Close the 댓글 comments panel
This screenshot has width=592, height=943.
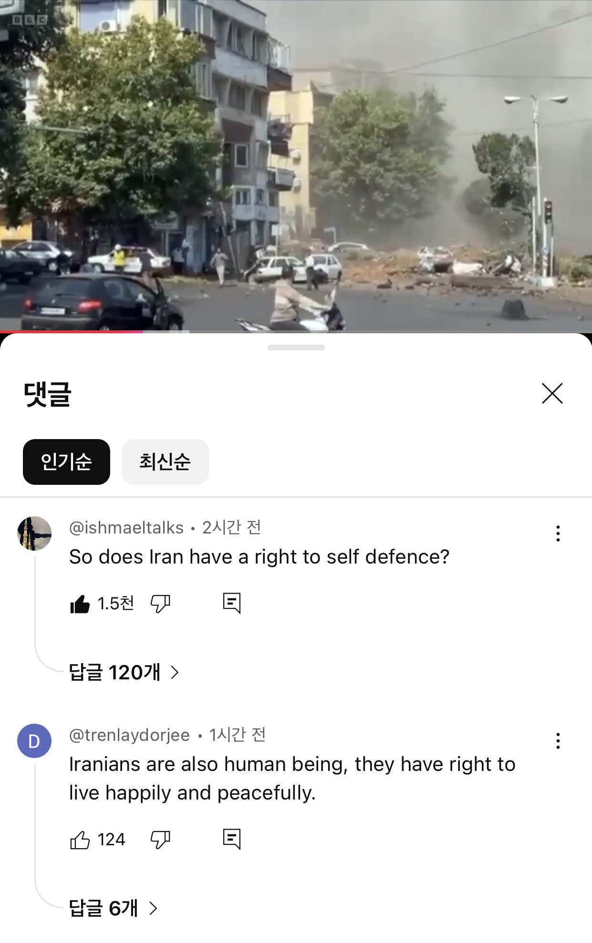(552, 393)
